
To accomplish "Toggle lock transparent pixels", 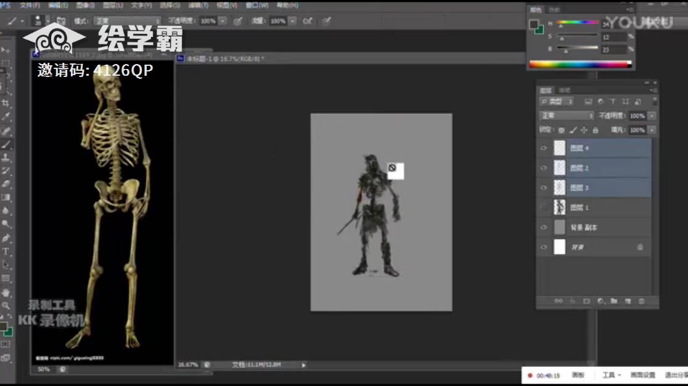I will point(561,130).
